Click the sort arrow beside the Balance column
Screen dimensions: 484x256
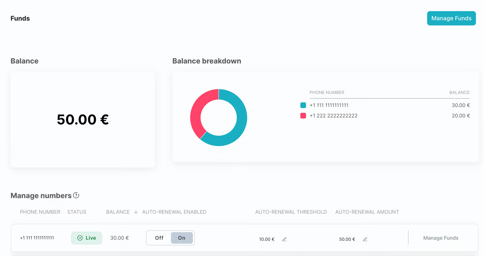tap(136, 212)
